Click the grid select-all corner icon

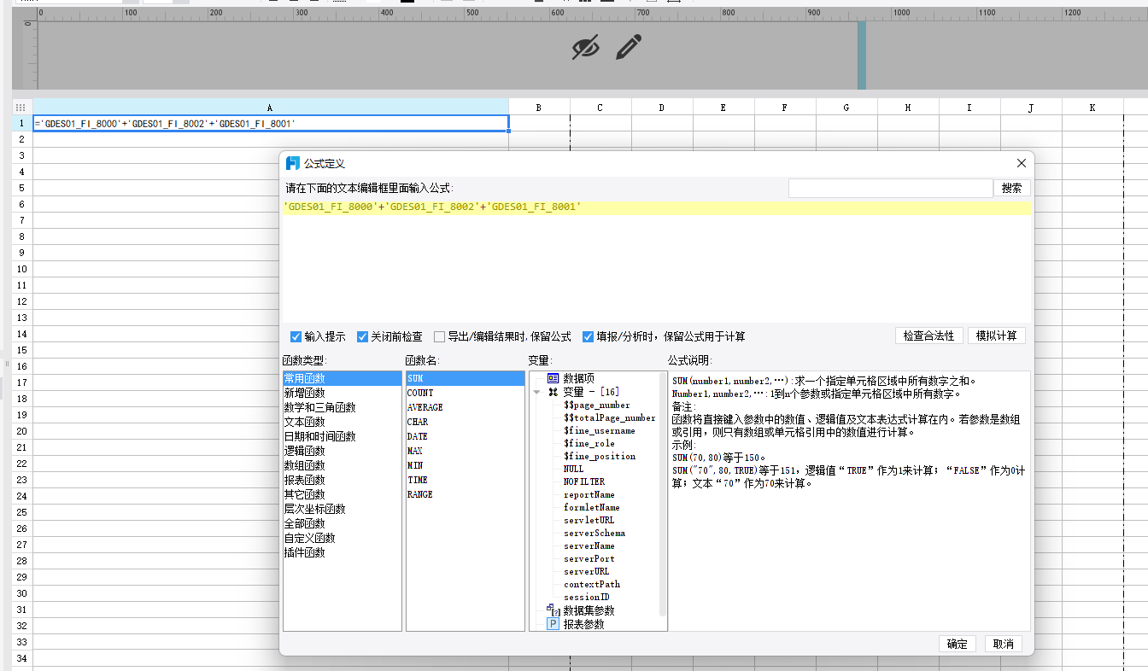click(x=21, y=108)
